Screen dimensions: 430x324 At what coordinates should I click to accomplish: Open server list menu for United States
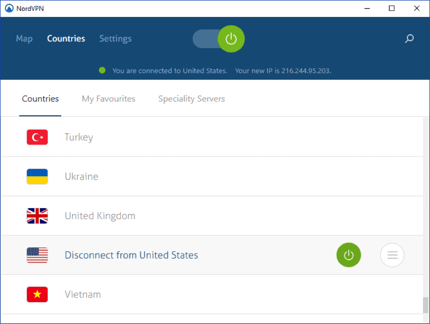click(x=392, y=255)
